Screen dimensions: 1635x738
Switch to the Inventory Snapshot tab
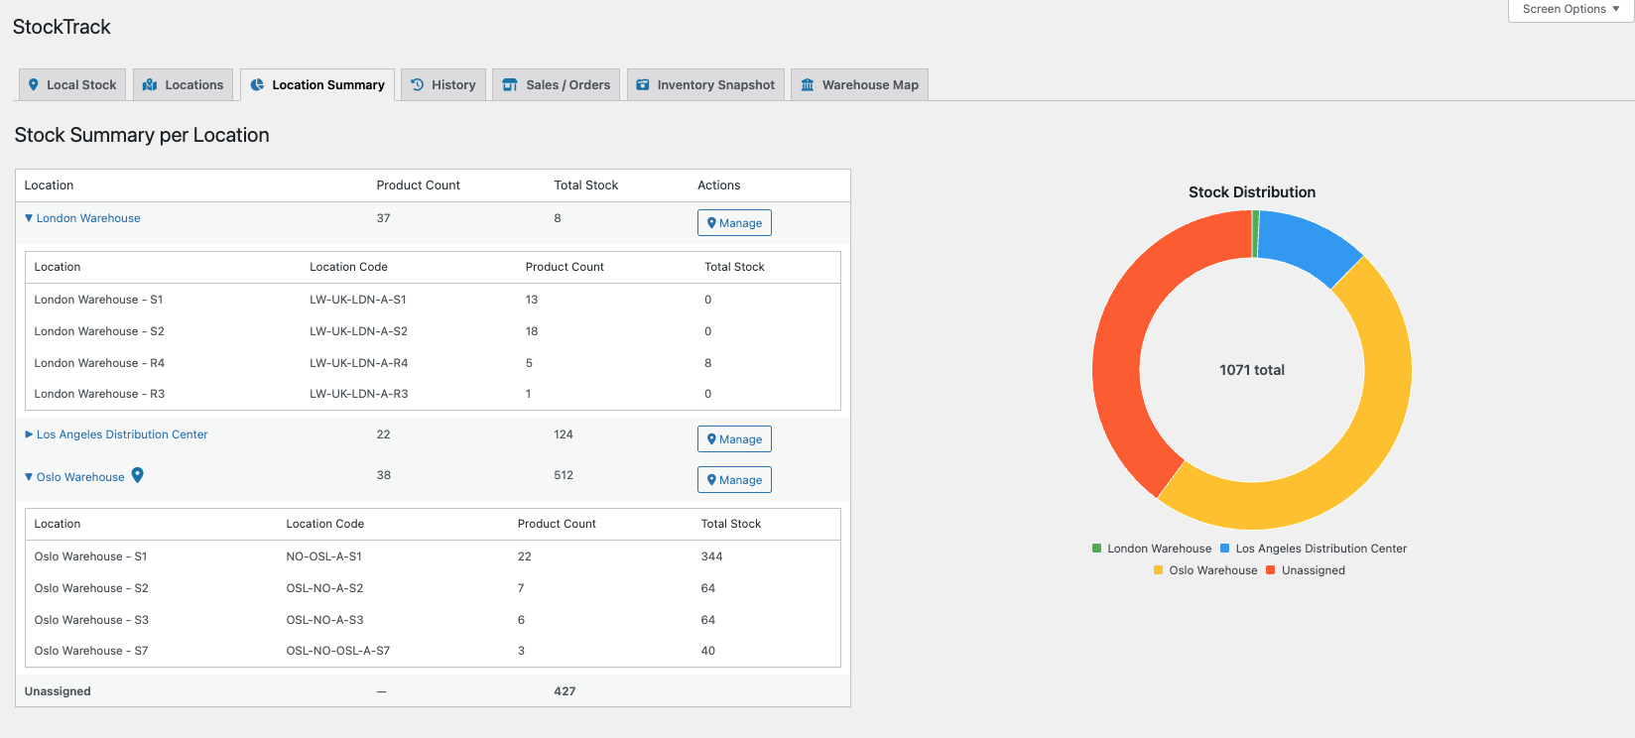click(x=715, y=85)
